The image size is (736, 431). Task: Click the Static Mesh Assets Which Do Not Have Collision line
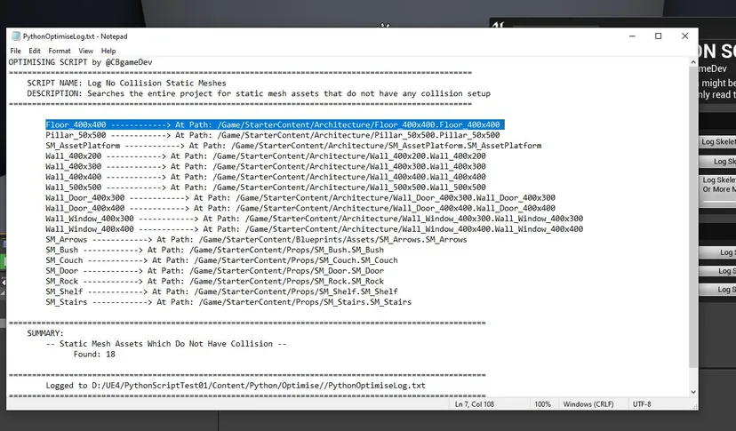pyautogui.click(x=165, y=344)
